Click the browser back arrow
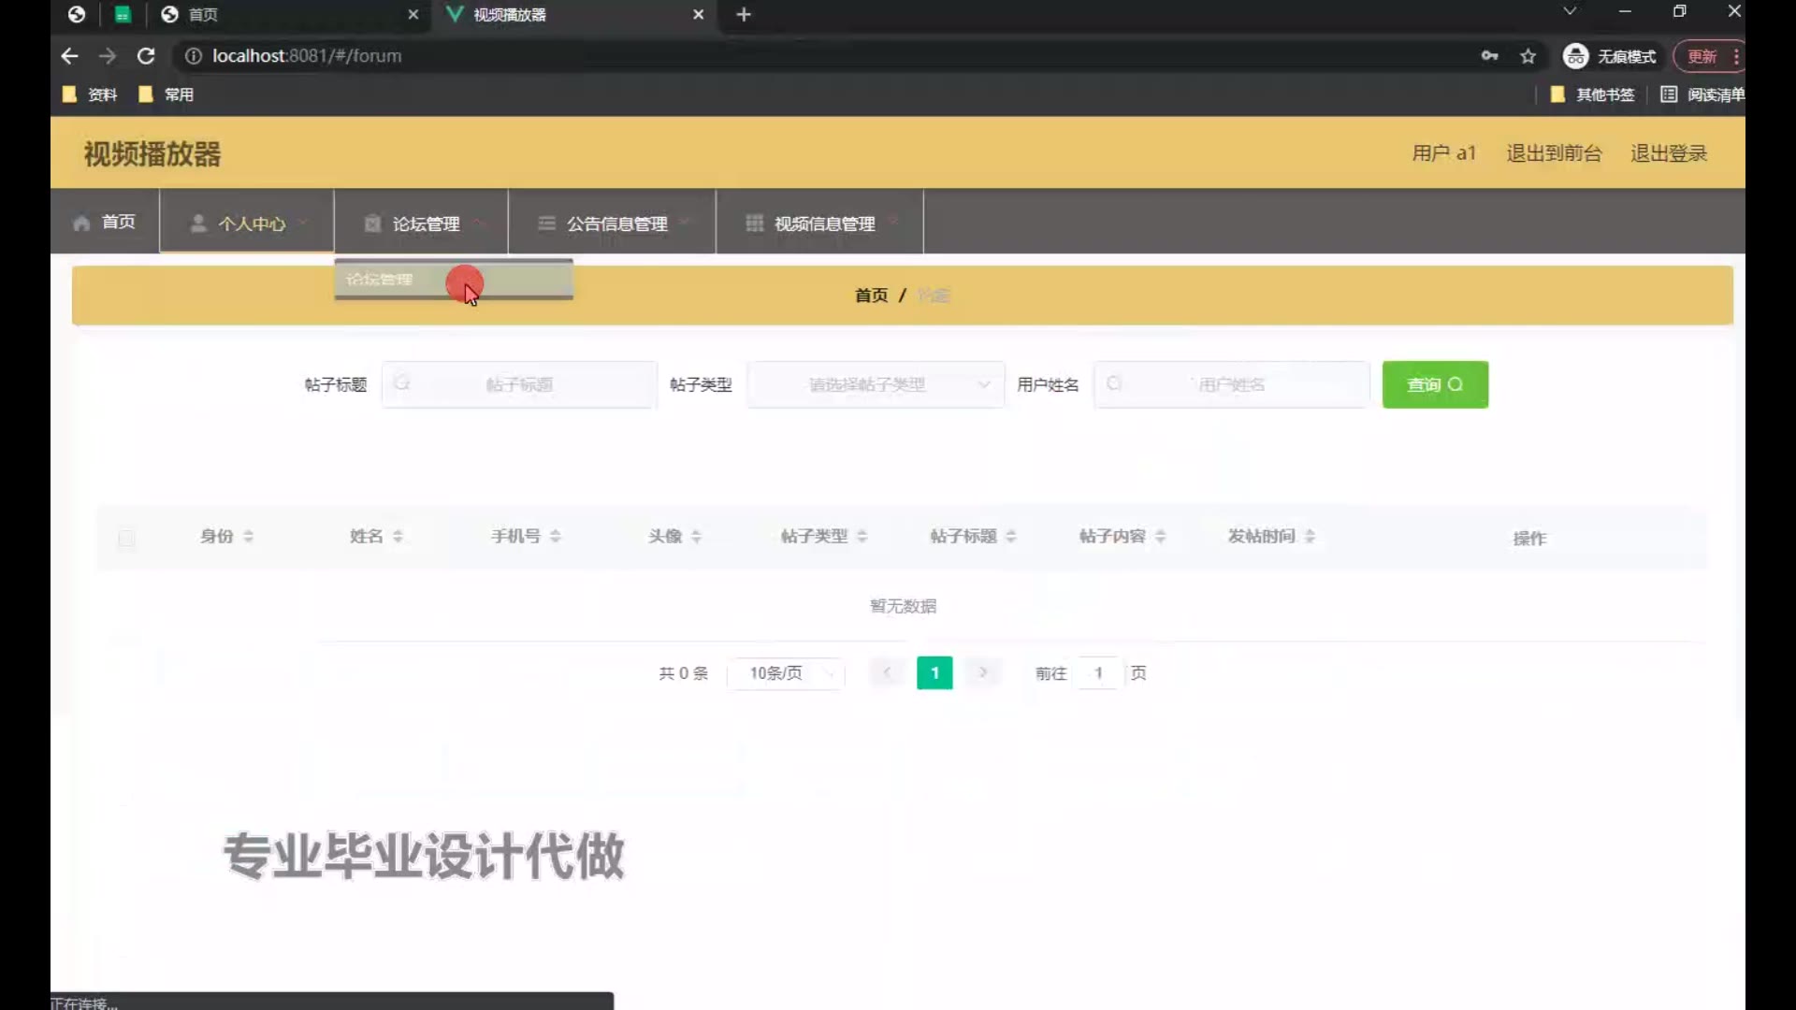The height and width of the screenshot is (1010, 1796). click(69, 56)
